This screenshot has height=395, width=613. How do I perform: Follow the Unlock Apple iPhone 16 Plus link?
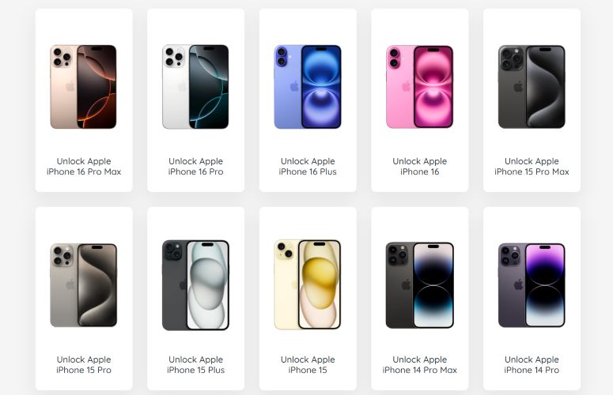308,167
